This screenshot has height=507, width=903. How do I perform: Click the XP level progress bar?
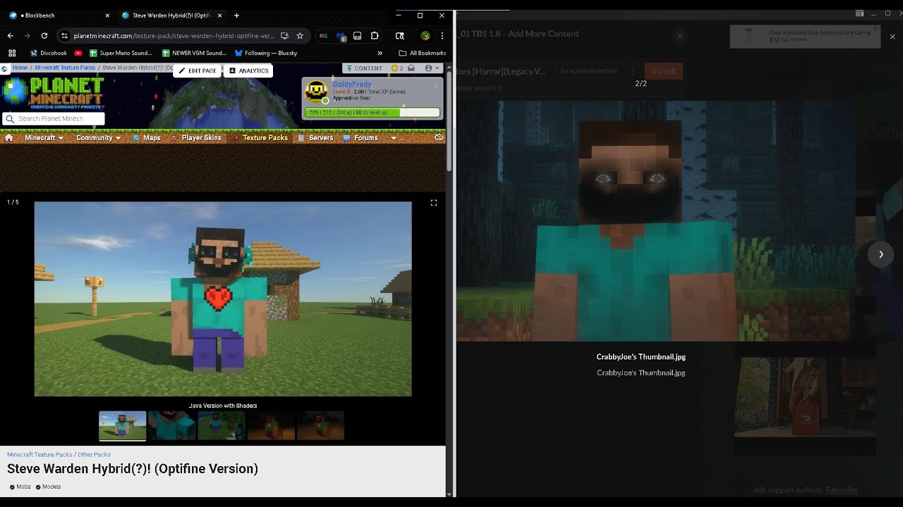(x=372, y=112)
